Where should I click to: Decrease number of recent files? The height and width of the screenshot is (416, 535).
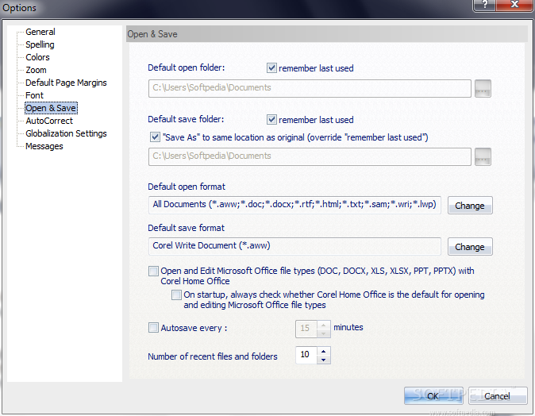[323, 360]
